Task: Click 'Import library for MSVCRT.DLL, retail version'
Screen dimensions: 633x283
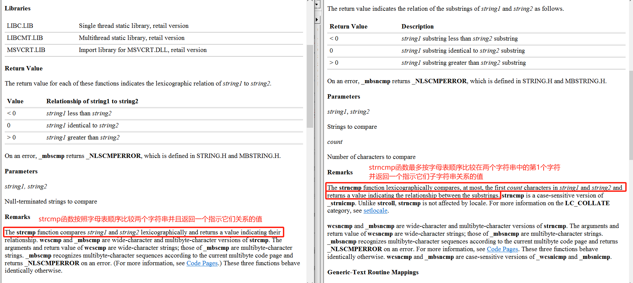Action: click(x=143, y=50)
